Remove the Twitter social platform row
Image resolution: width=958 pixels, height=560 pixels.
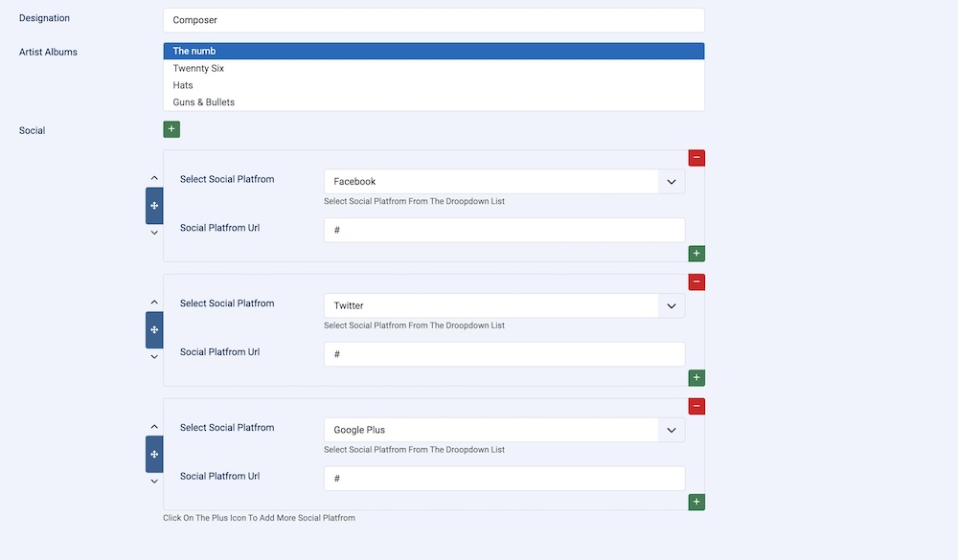(696, 282)
